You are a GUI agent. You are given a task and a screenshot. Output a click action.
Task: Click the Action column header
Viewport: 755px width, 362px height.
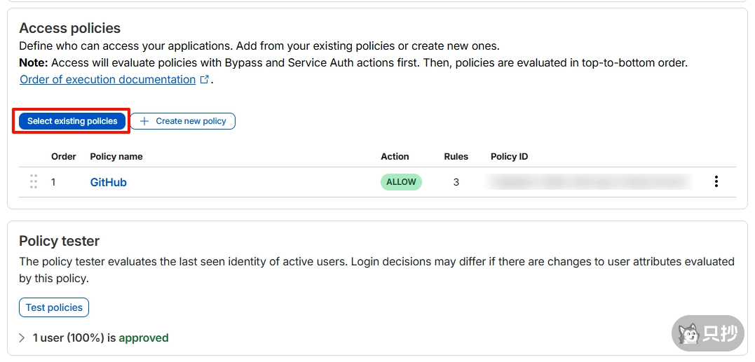coord(395,157)
